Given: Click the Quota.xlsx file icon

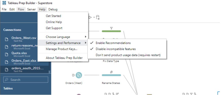Looking at the screenshot, I should coord(7,55).
